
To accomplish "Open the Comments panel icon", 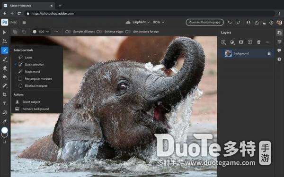I will 279,51.
